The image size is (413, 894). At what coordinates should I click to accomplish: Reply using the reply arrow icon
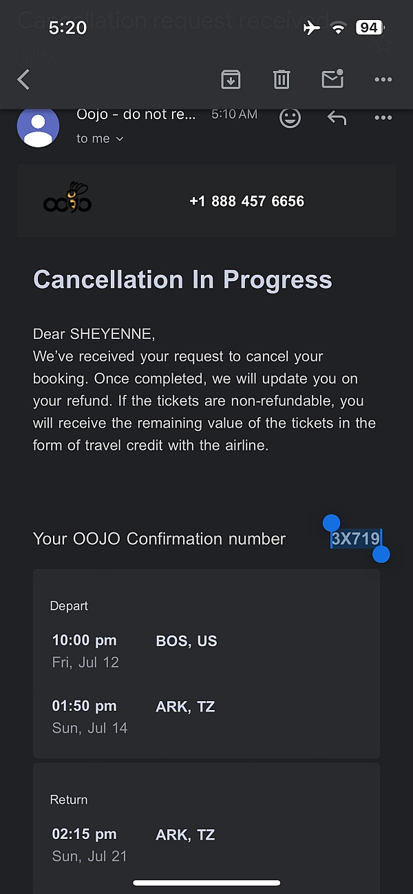[x=337, y=118]
